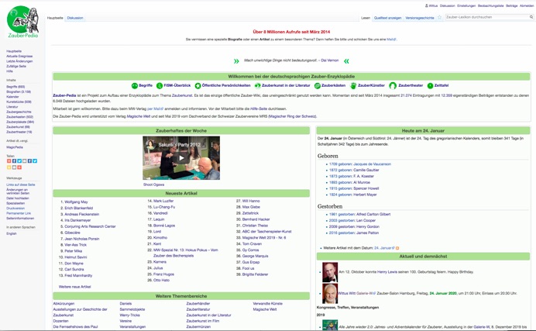Open Kunststücke in the sidebar

(x=19, y=102)
